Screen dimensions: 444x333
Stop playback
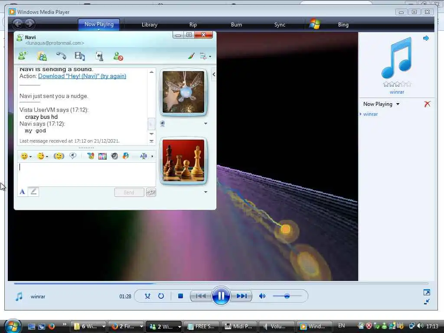180,296
